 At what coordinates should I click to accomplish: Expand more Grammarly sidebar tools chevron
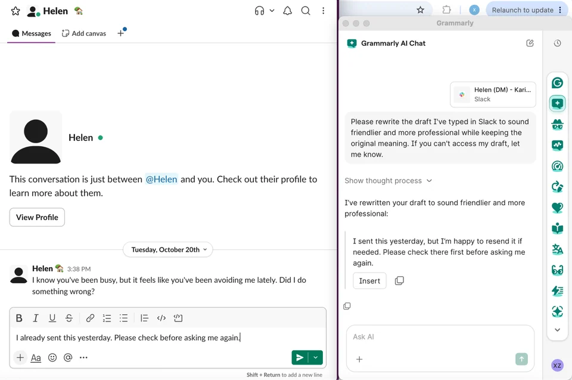coord(558,329)
